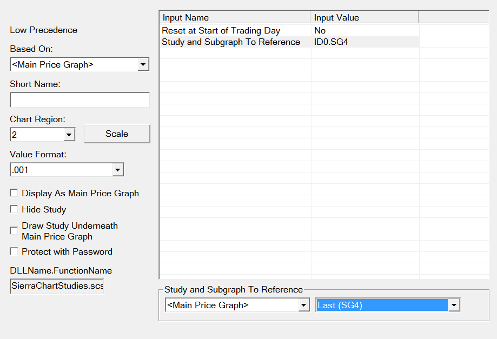
Task: Click the blank third column header
Action: (453, 18)
